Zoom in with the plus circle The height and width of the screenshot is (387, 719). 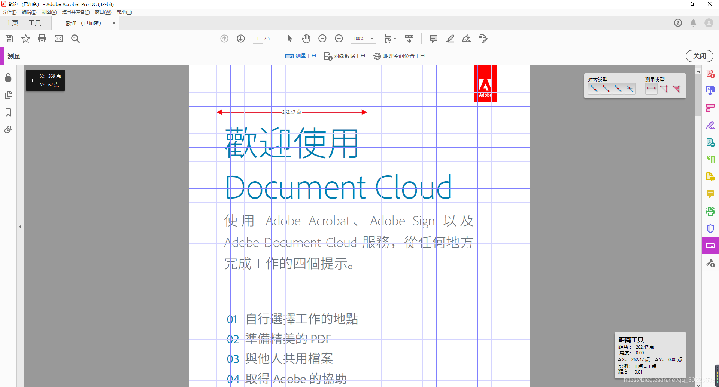[339, 39]
